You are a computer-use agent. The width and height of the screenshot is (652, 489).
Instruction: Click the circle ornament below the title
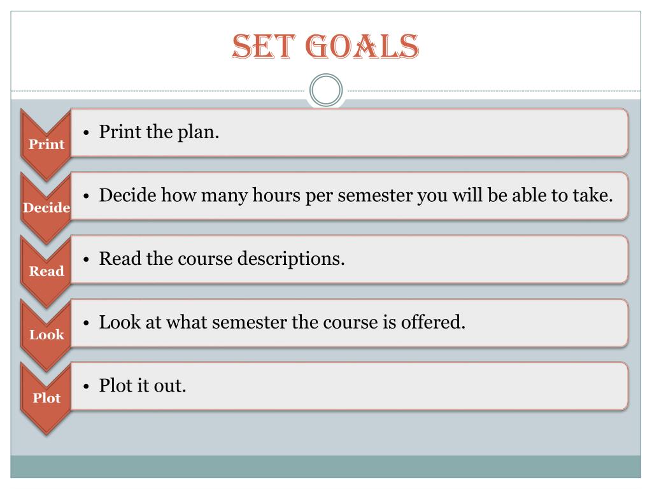[326, 90]
